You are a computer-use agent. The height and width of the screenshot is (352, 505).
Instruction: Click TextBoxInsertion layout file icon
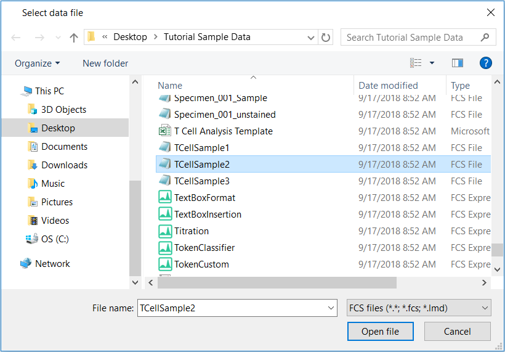pyautogui.click(x=165, y=214)
